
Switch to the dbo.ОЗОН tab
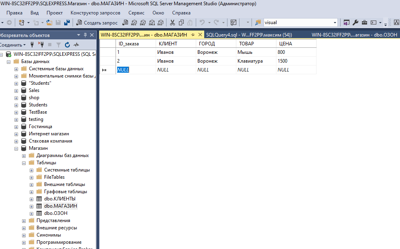(x=354, y=35)
